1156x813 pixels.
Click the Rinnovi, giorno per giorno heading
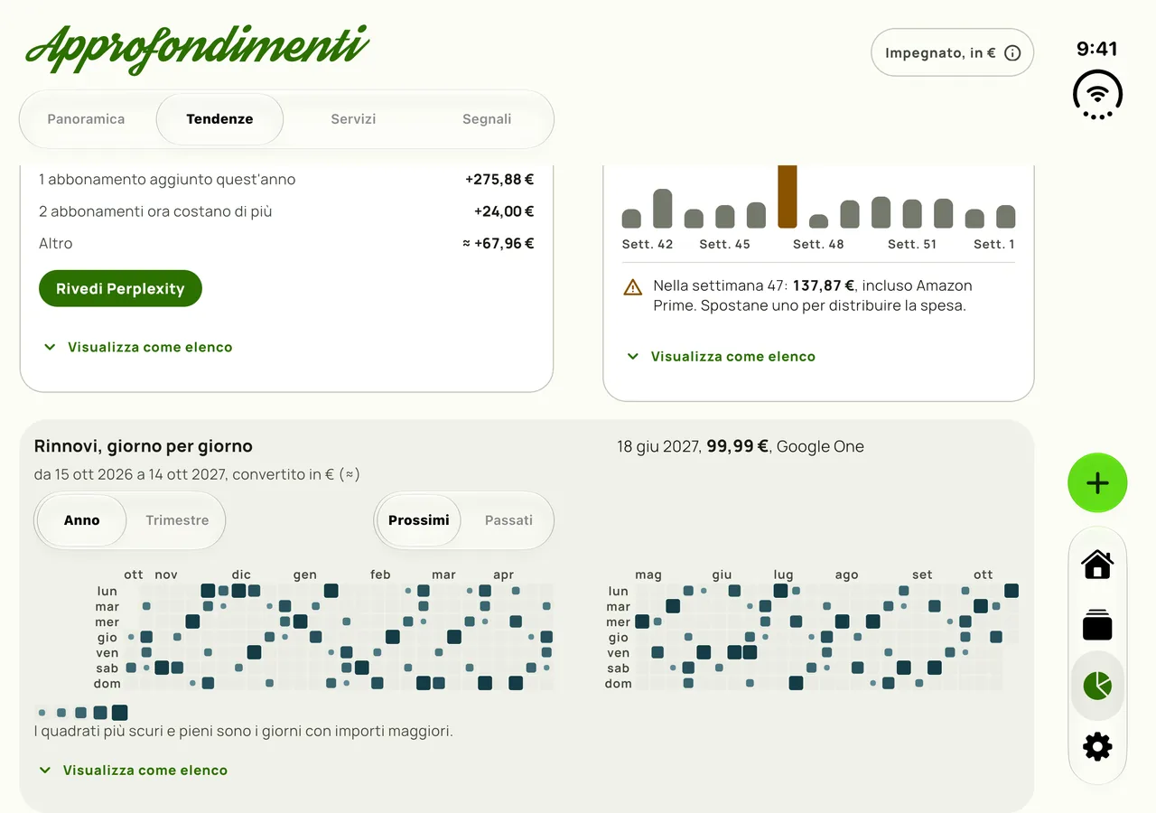coord(144,446)
